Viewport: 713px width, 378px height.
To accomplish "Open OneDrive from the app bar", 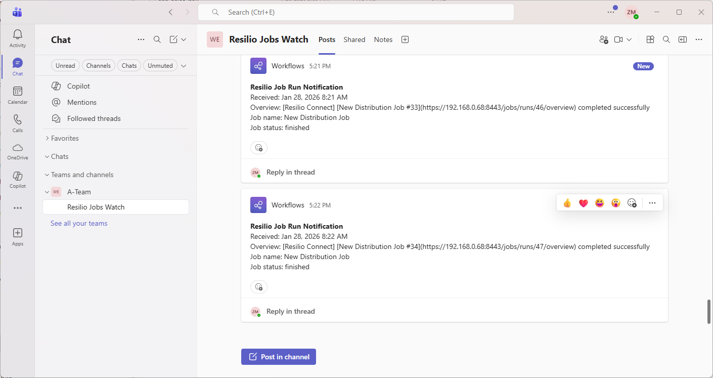I will (18, 151).
